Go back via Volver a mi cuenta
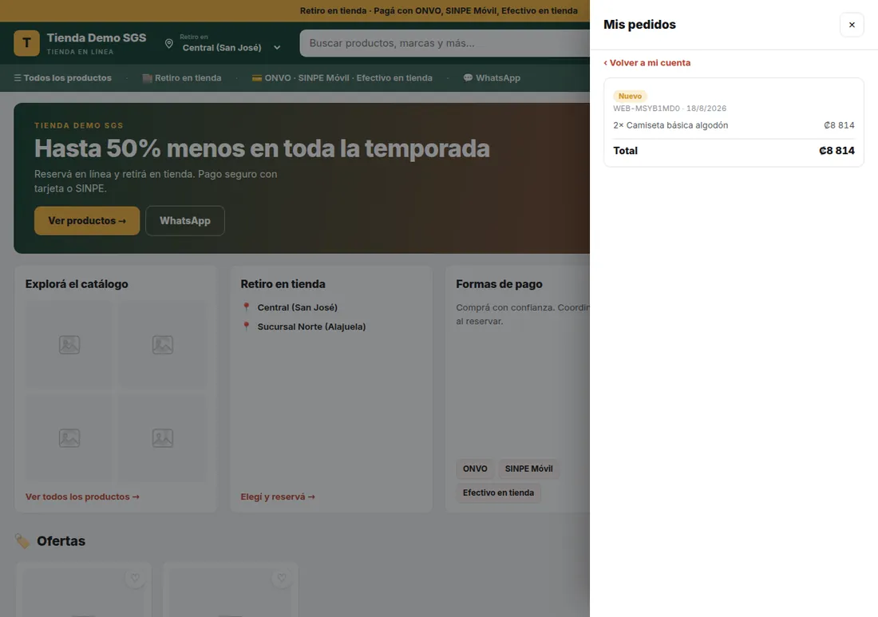Screen dimensions: 878x617 pyautogui.click(x=647, y=63)
